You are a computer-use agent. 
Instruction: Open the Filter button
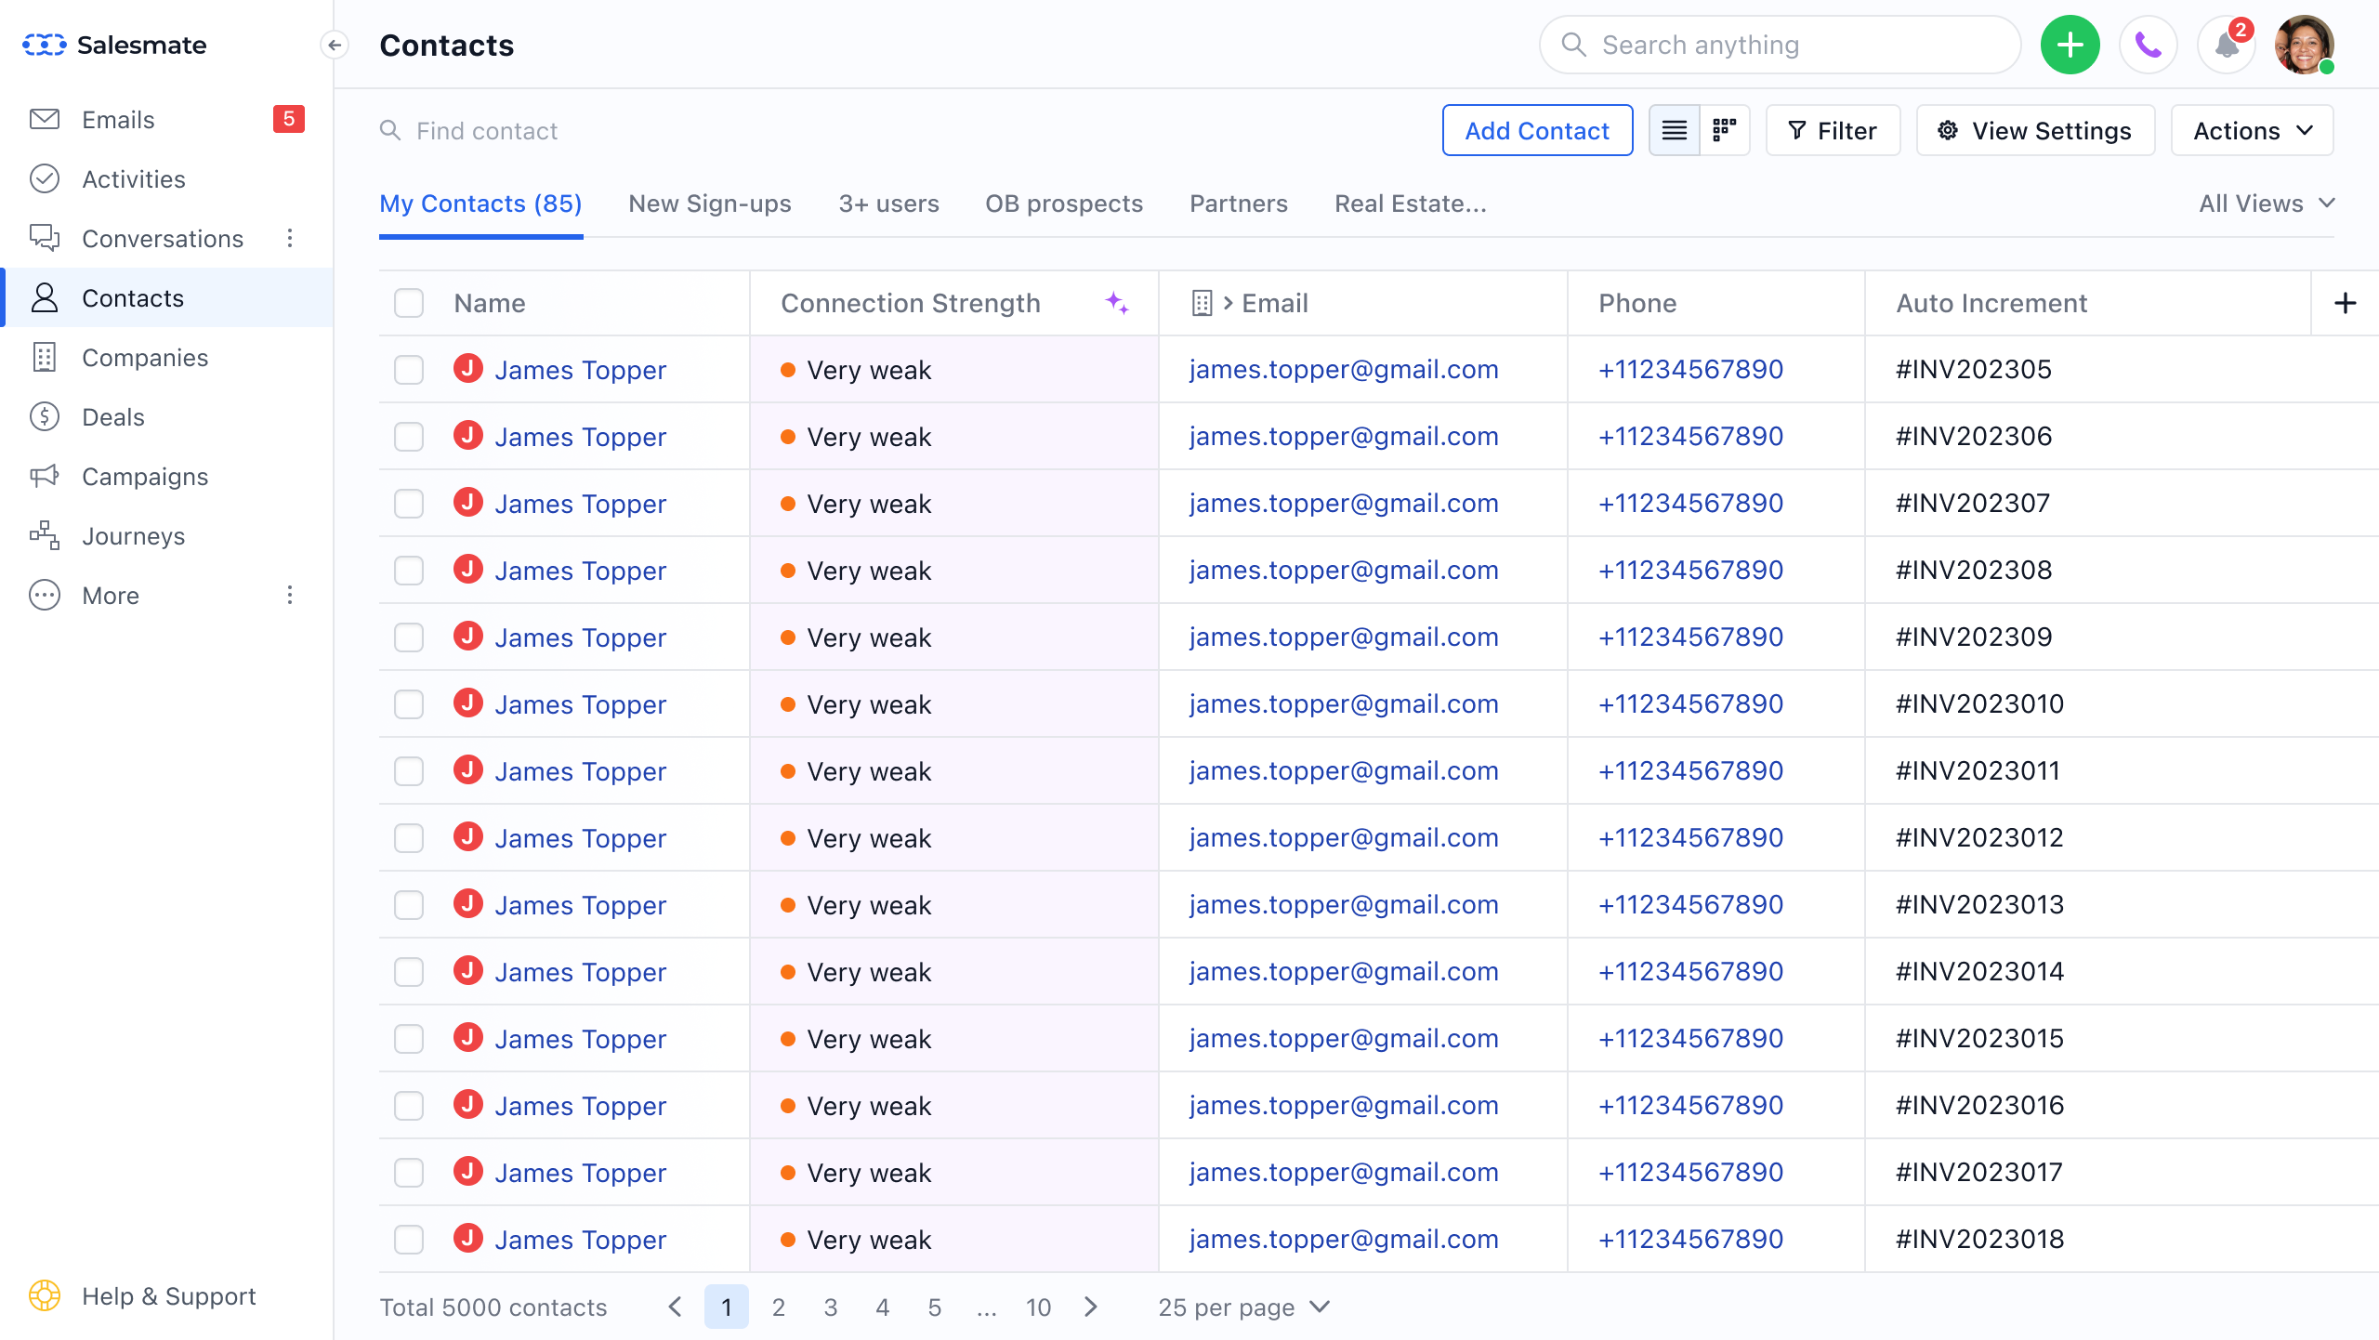click(x=1833, y=130)
